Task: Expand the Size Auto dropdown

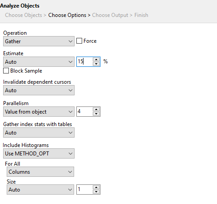Action: point(40,190)
